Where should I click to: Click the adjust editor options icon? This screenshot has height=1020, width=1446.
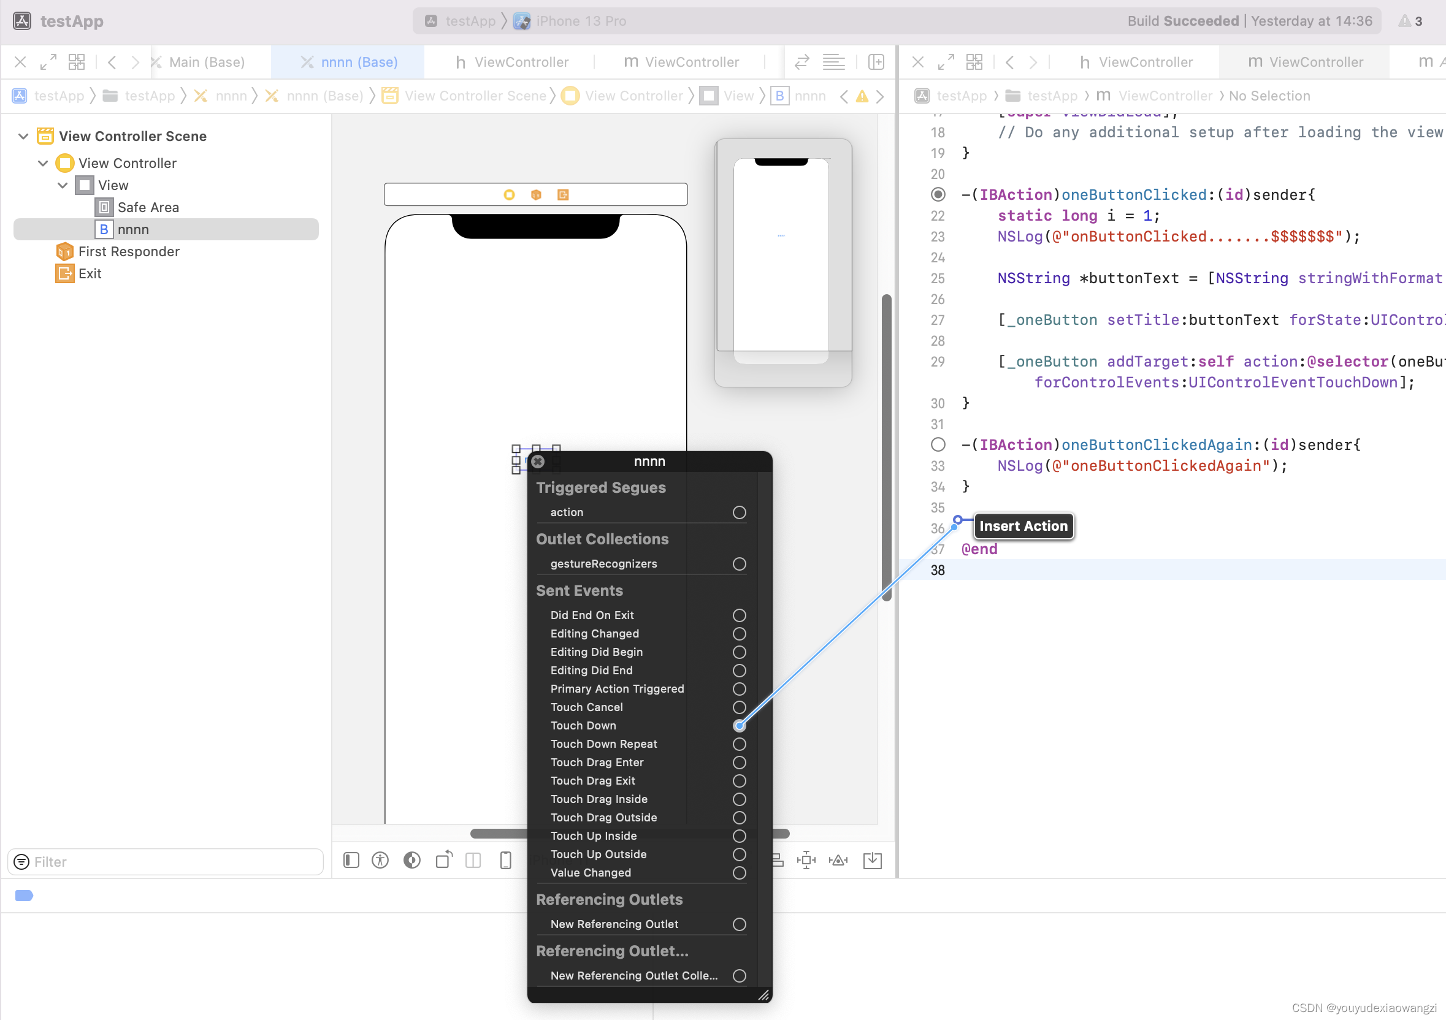tap(833, 62)
